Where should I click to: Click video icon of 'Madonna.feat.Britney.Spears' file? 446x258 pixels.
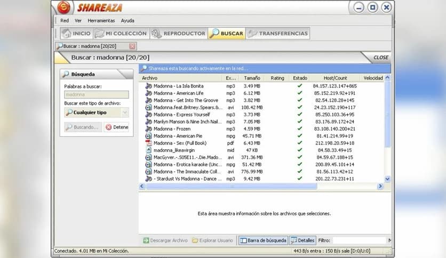148,107
